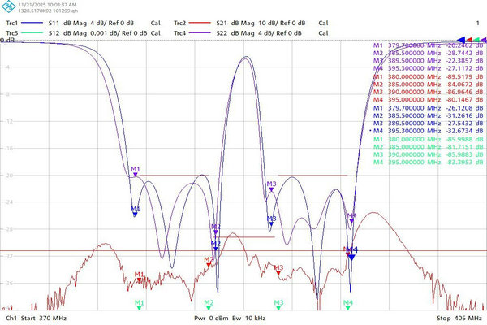487x325 pixels.
Task: Click red M3 marker on S21 trace
Action: coord(278,272)
